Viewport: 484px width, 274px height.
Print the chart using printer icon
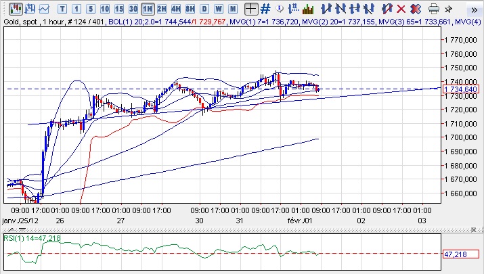click(434, 9)
